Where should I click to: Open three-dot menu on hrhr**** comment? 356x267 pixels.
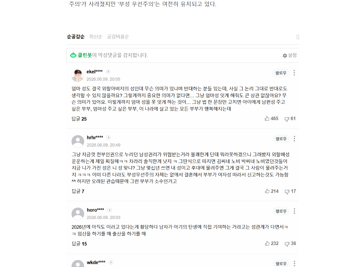294,139
